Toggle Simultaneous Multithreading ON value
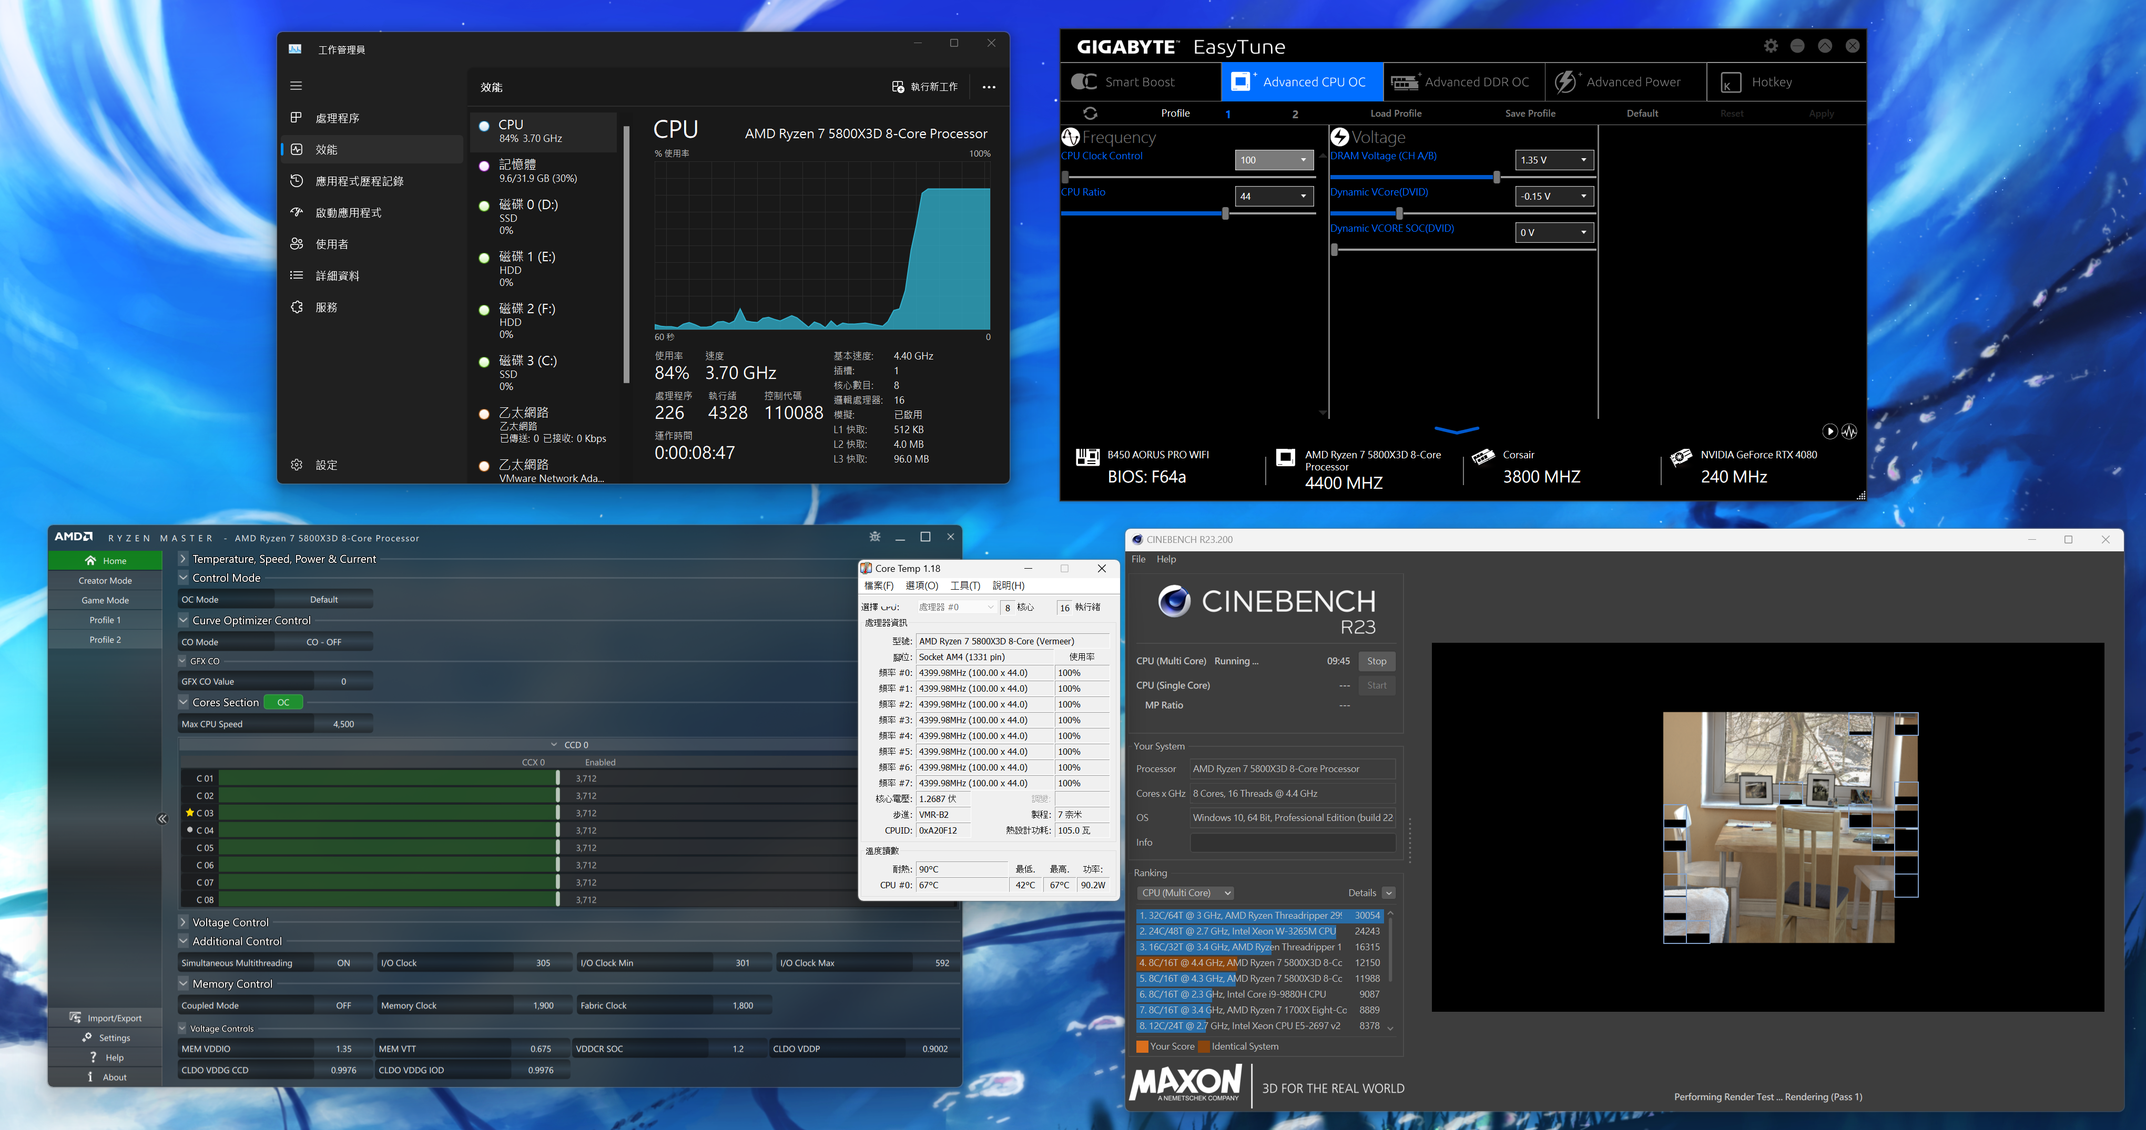Image resolution: width=2146 pixels, height=1130 pixels. click(343, 963)
